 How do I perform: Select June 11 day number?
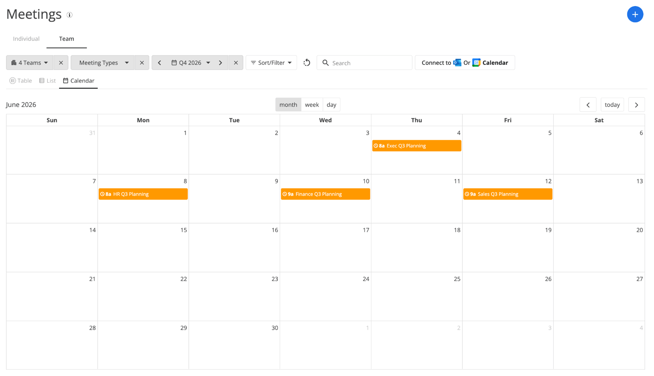tap(457, 181)
